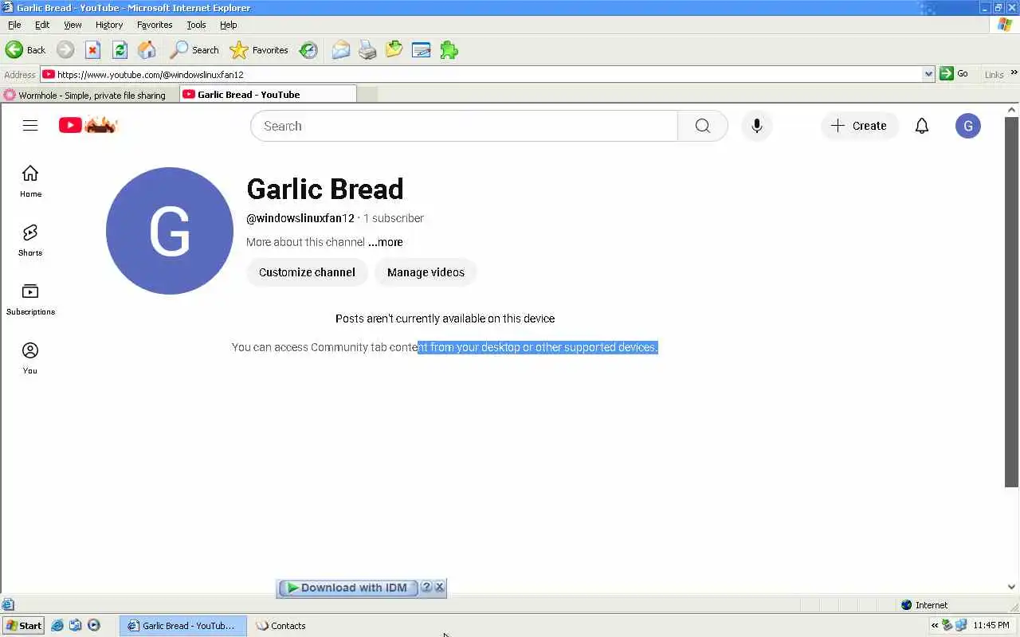Image resolution: width=1020 pixels, height=637 pixels.
Task: Submit search with magnifying glass button
Action: click(x=702, y=126)
